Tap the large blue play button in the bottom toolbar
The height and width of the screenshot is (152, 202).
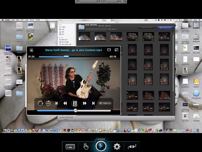tap(101, 146)
